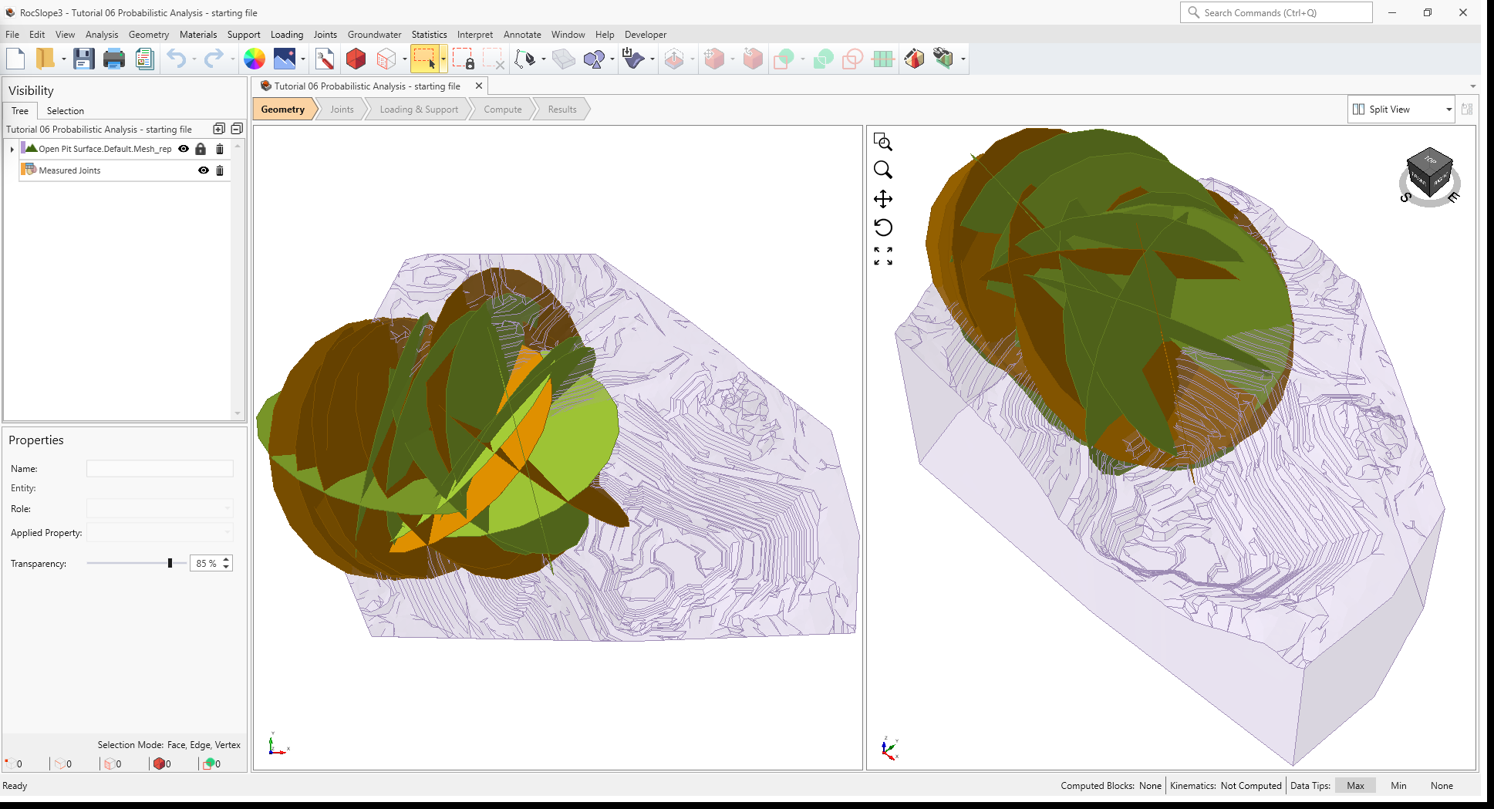Go to the Joints workflow tab
Viewport: 1494px width, 809px height.
click(x=342, y=110)
